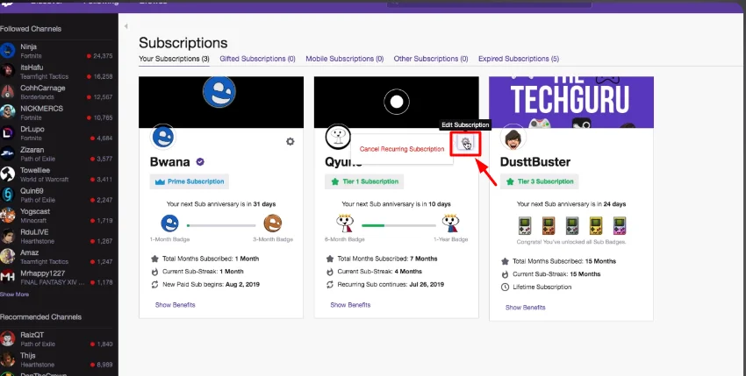Image resolution: width=746 pixels, height=376 pixels.
Task: Click Ninja channel name text
Action: pos(29,47)
